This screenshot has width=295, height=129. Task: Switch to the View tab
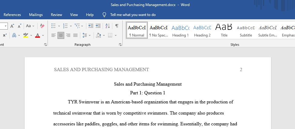74,14
